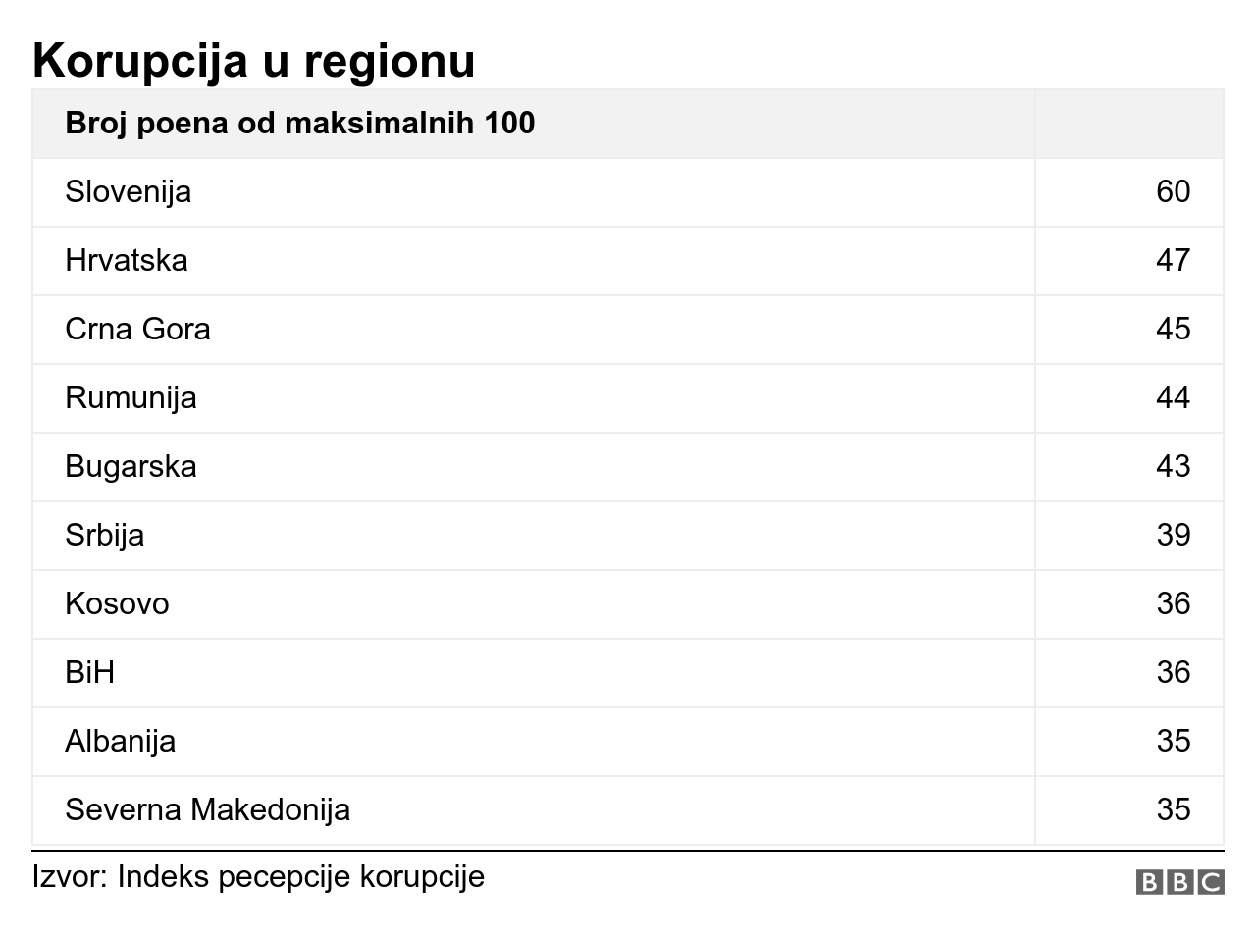Select the Bugarska row label
The height and width of the screenshot is (936, 1256).
point(131,466)
